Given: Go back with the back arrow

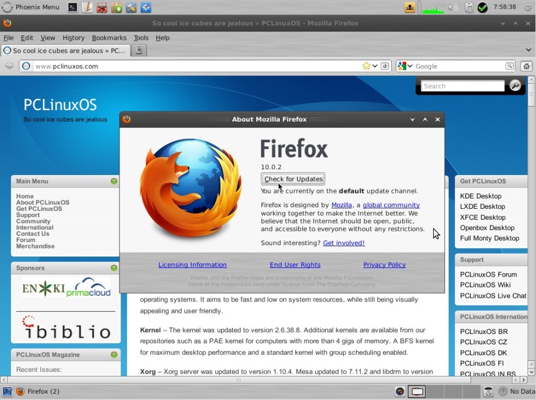Looking at the screenshot, I should [9, 66].
